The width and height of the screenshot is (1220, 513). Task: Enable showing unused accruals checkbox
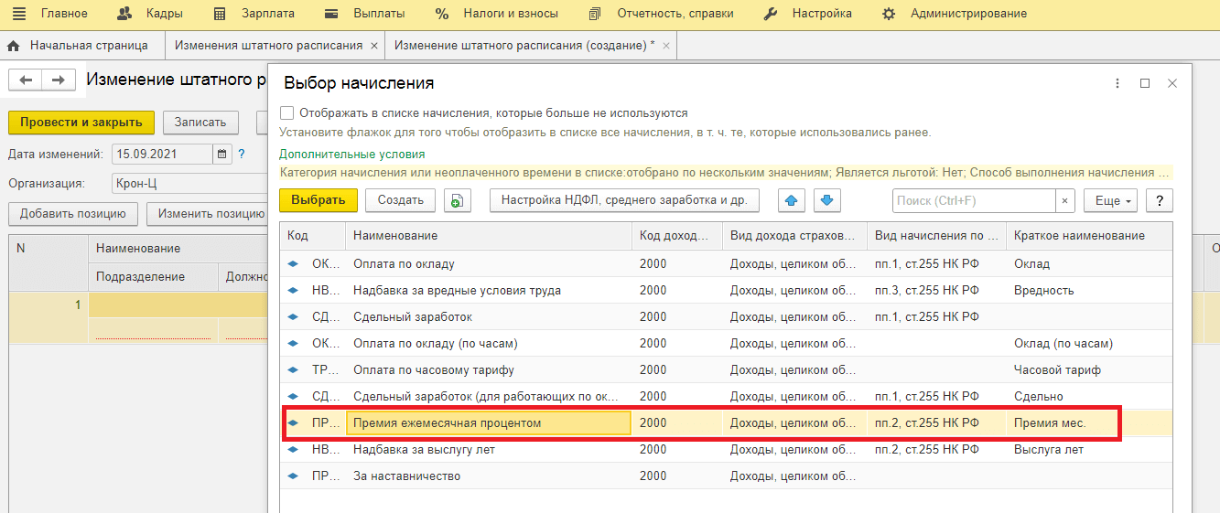pos(287,113)
